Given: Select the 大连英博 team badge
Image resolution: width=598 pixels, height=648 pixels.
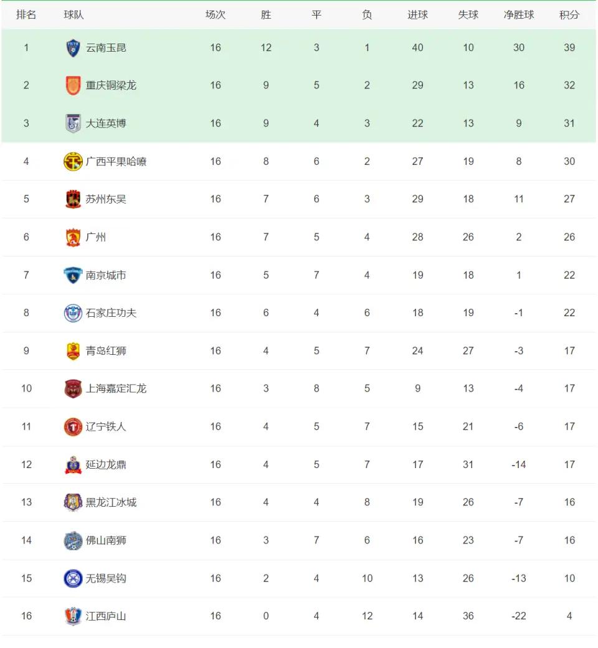Looking at the screenshot, I should click(74, 123).
